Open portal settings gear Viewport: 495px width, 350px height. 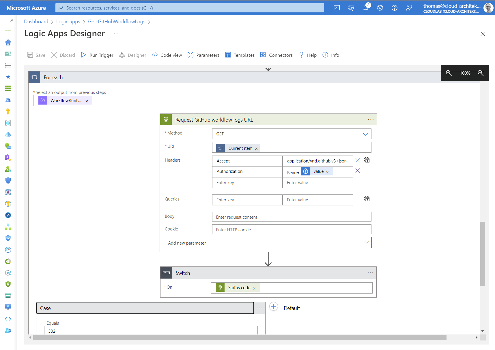tap(380, 8)
